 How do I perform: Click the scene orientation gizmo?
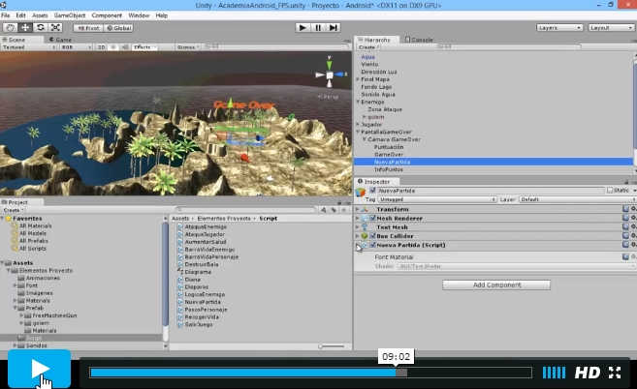coord(330,75)
